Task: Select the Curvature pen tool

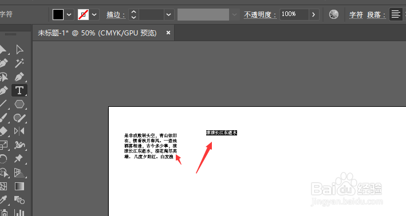Action: click(3, 90)
